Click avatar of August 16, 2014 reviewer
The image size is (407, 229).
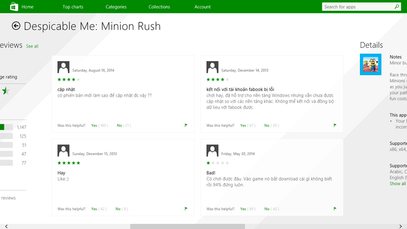[64, 67]
